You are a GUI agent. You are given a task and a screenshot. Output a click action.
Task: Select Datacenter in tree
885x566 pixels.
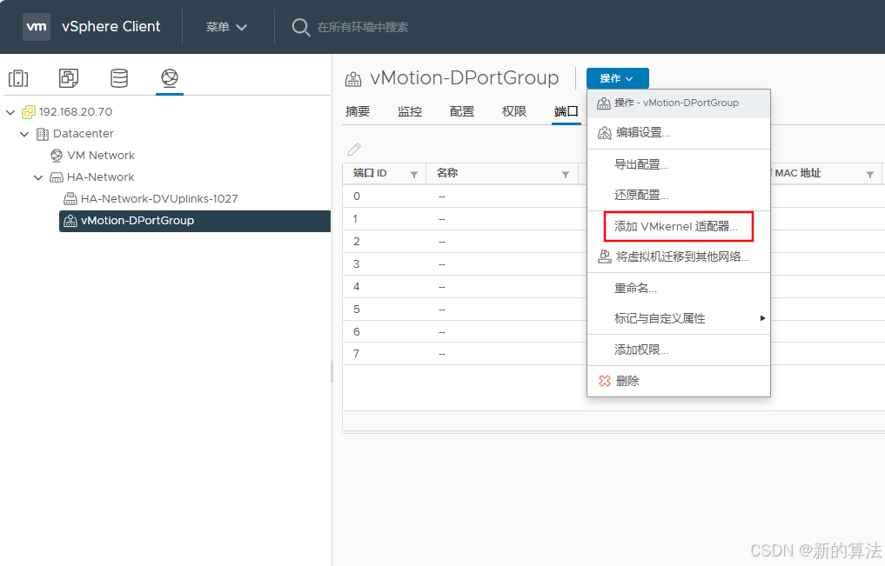coord(83,134)
